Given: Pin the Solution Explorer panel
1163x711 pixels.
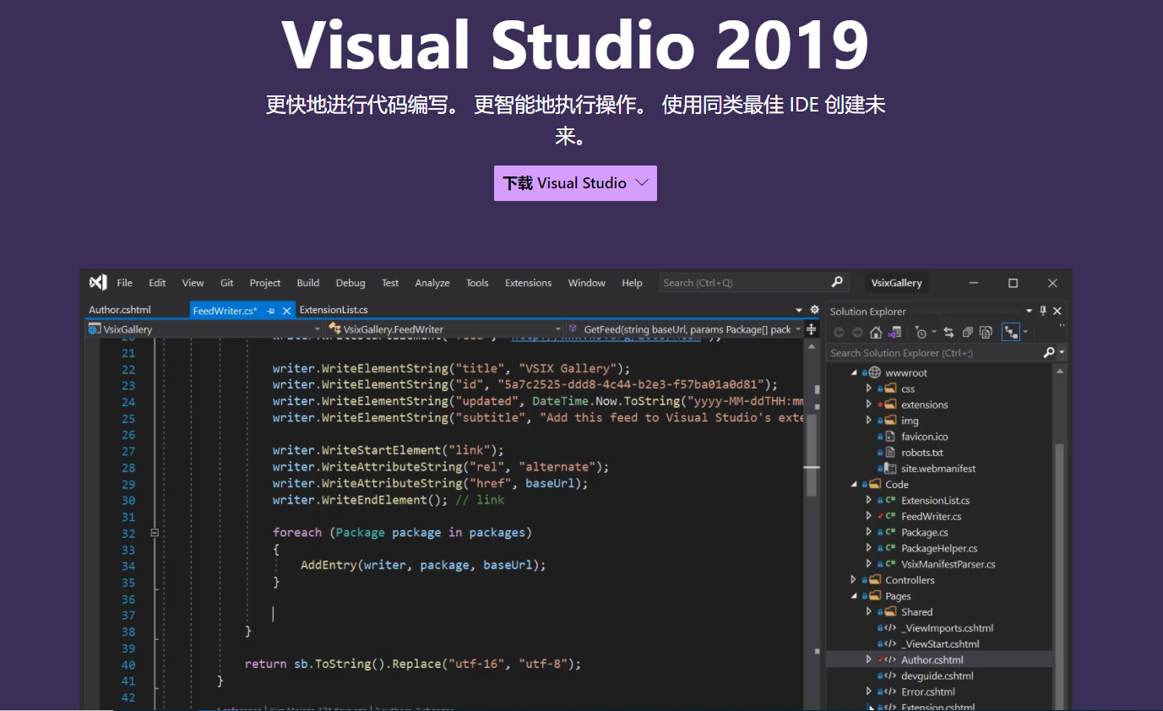Looking at the screenshot, I should coord(1043,311).
